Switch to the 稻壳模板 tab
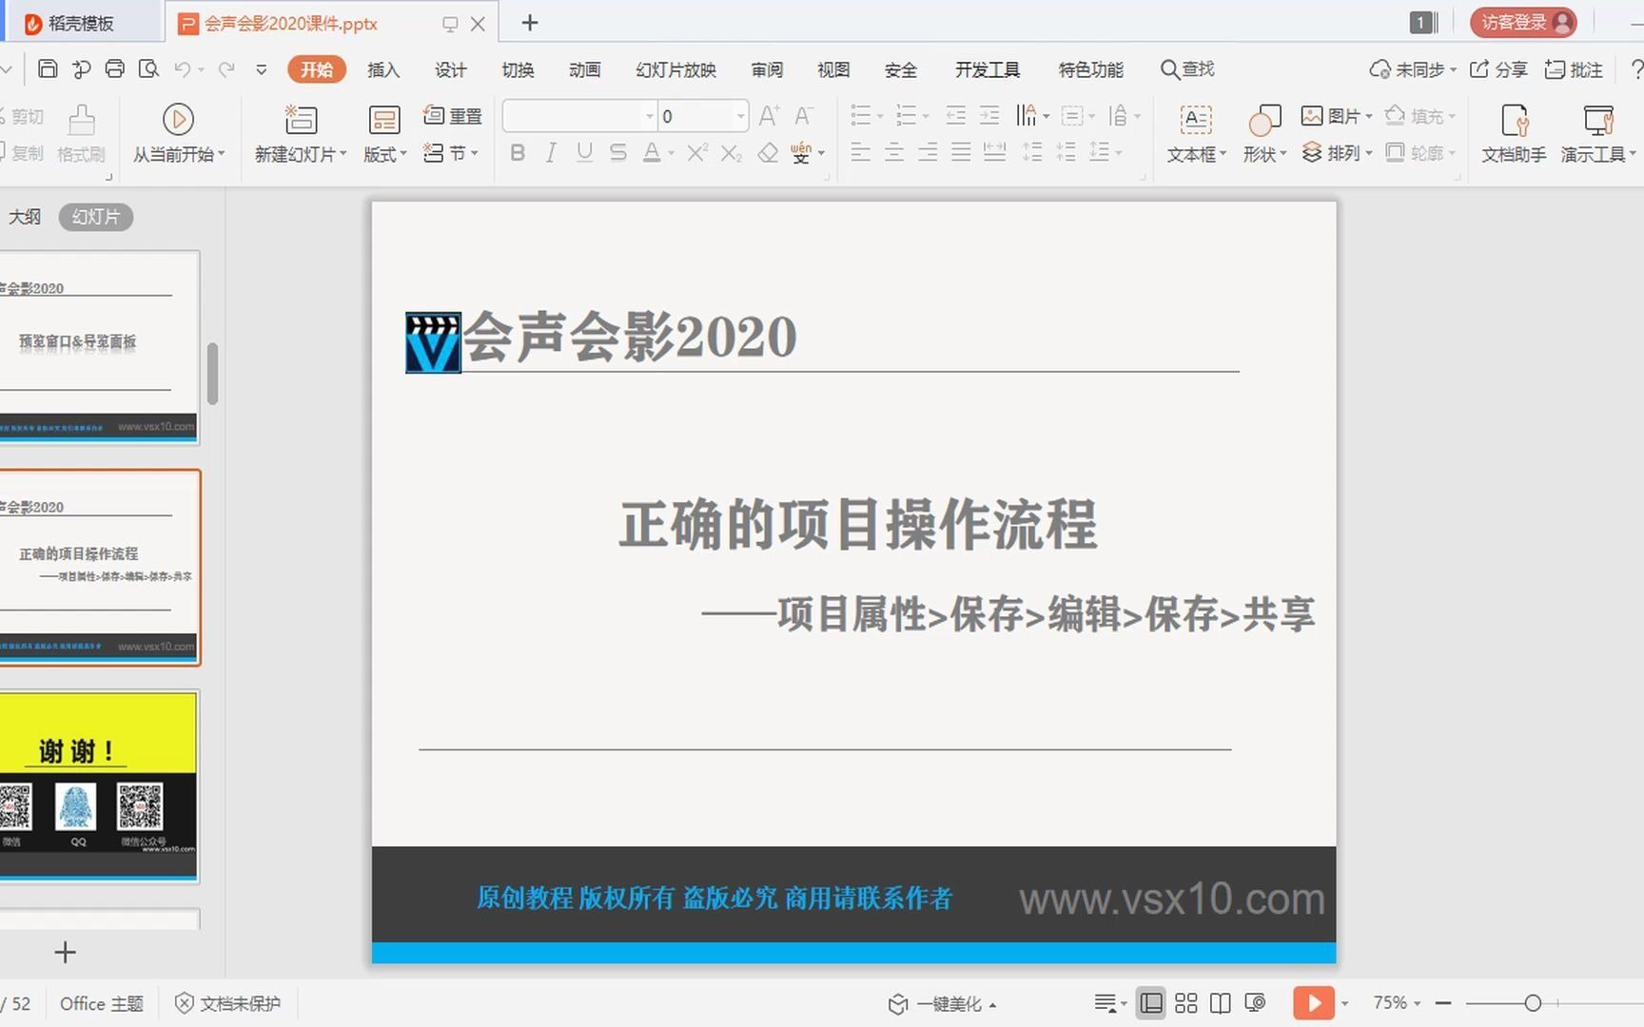This screenshot has width=1644, height=1027. pos(81,23)
